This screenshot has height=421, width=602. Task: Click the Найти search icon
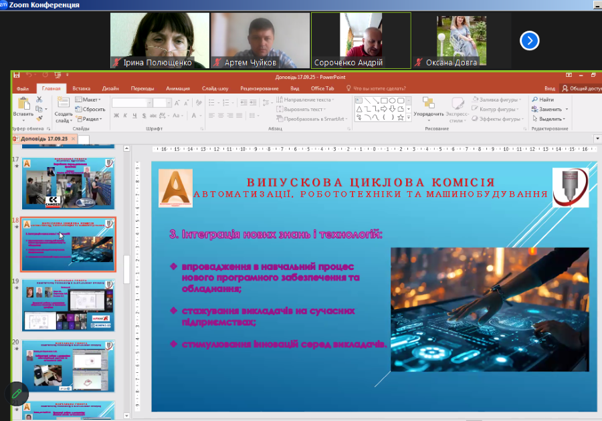(542, 100)
